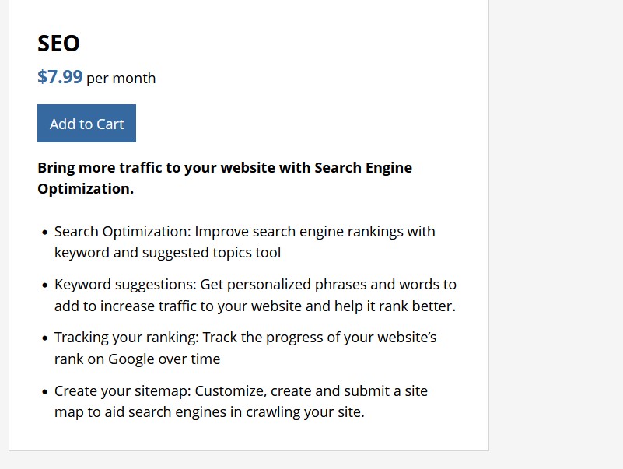623x469 pixels.
Task: Click the SEO product heading
Action: [x=58, y=44]
